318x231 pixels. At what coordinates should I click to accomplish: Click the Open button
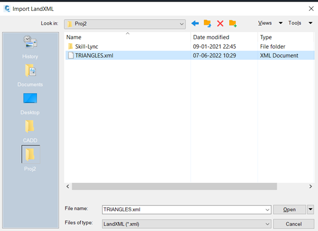pos(289,210)
